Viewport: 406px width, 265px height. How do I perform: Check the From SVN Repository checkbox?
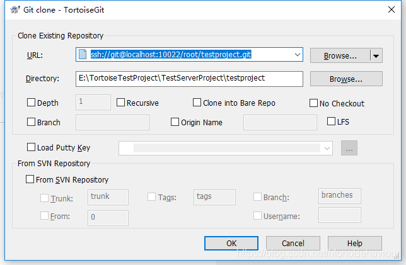[30, 179]
